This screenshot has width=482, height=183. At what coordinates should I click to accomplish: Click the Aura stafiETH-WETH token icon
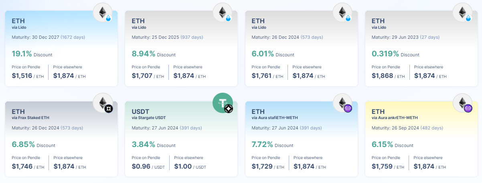[x=343, y=103]
